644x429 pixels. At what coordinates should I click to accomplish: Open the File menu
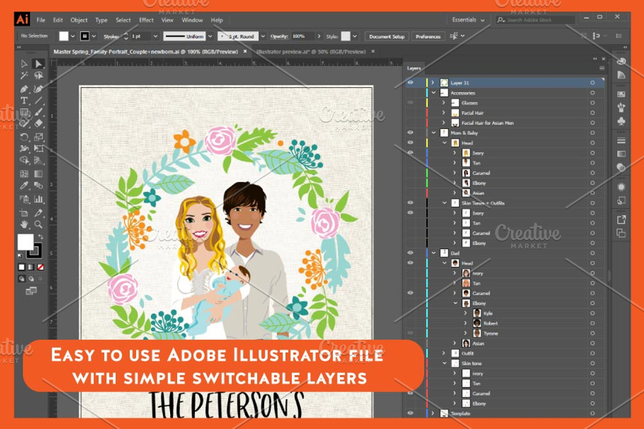point(41,20)
